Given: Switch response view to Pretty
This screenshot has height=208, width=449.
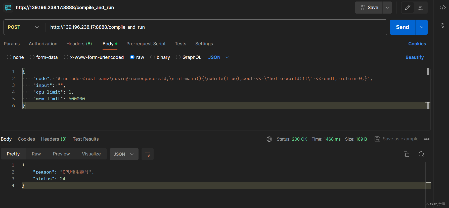Looking at the screenshot, I should coord(13,154).
